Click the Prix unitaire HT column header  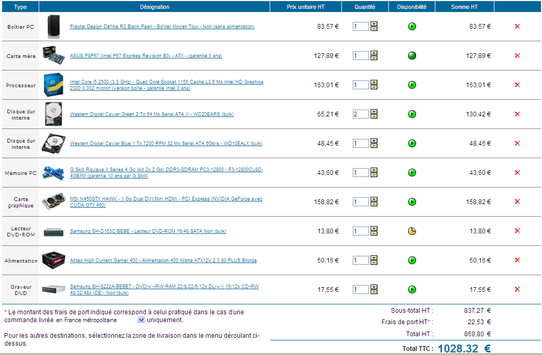(x=306, y=7)
